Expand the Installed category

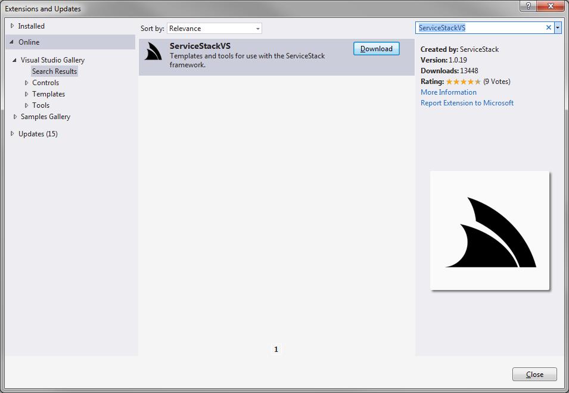pyautogui.click(x=13, y=26)
